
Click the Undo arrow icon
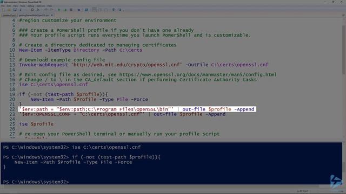pos(46,10)
